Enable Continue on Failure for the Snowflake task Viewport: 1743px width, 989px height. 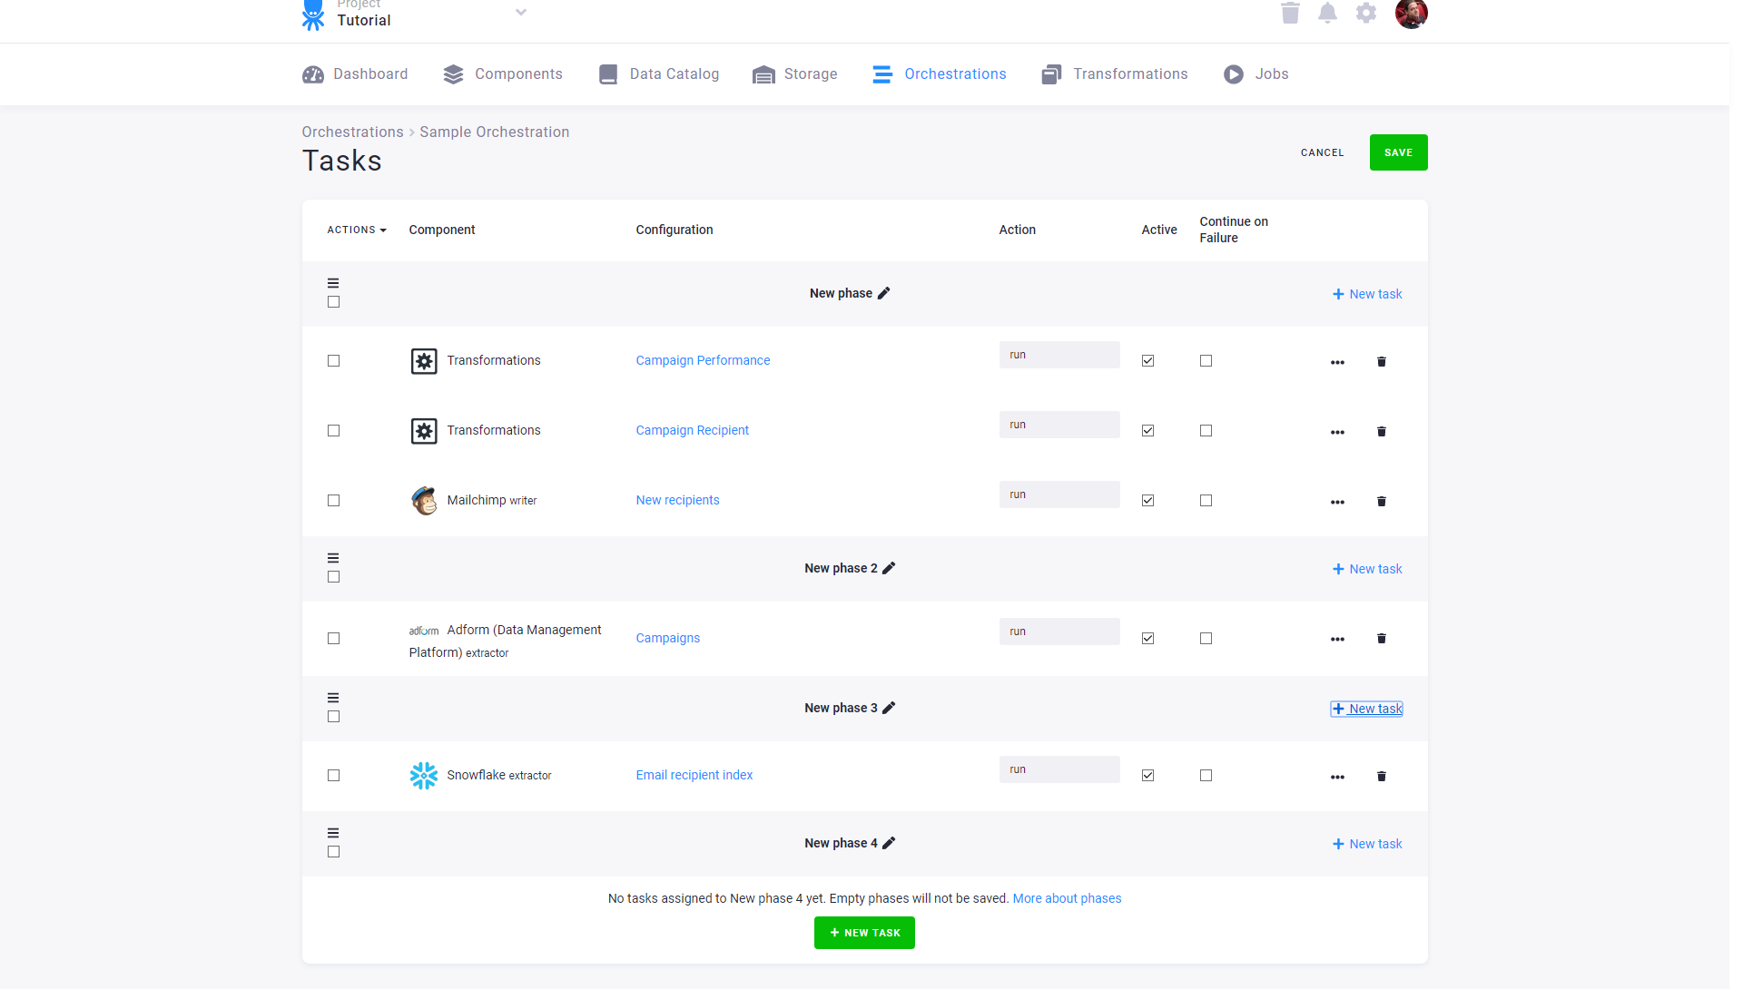click(x=1205, y=776)
